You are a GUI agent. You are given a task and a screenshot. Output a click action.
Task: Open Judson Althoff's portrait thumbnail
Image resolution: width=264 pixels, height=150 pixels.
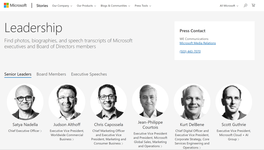click(x=67, y=102)
